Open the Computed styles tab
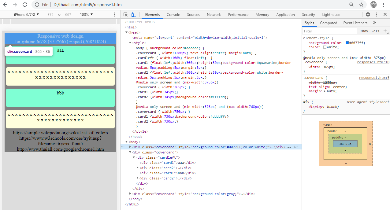Screen dimensions: 390x210 [329, 23]
